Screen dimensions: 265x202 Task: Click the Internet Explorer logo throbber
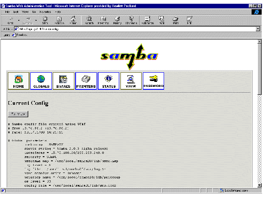click(x=257, y=12)
